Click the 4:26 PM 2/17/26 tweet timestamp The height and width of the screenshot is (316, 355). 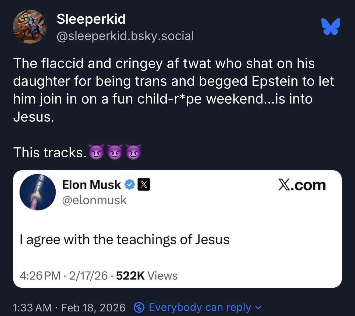64,276
